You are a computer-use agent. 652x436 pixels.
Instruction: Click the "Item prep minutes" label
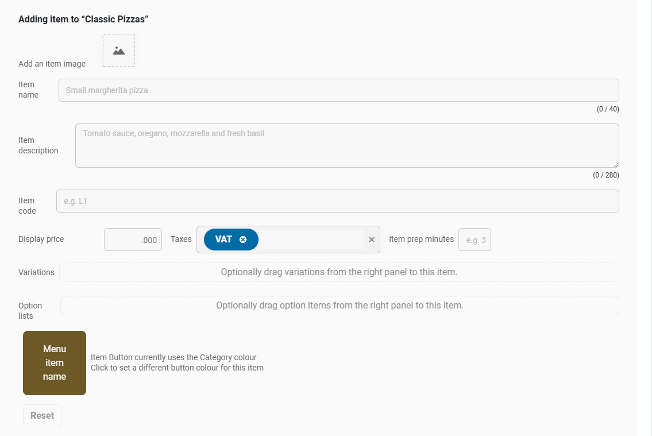(x=421, y=239)
